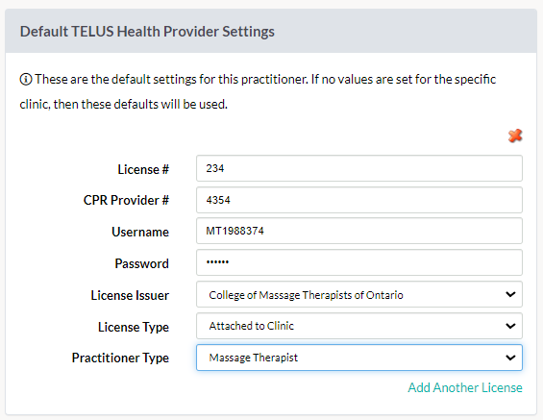Viewport: 543px width, 420px height.
Task: Click into the Username field MT1988374
Action: pos(359,231)
